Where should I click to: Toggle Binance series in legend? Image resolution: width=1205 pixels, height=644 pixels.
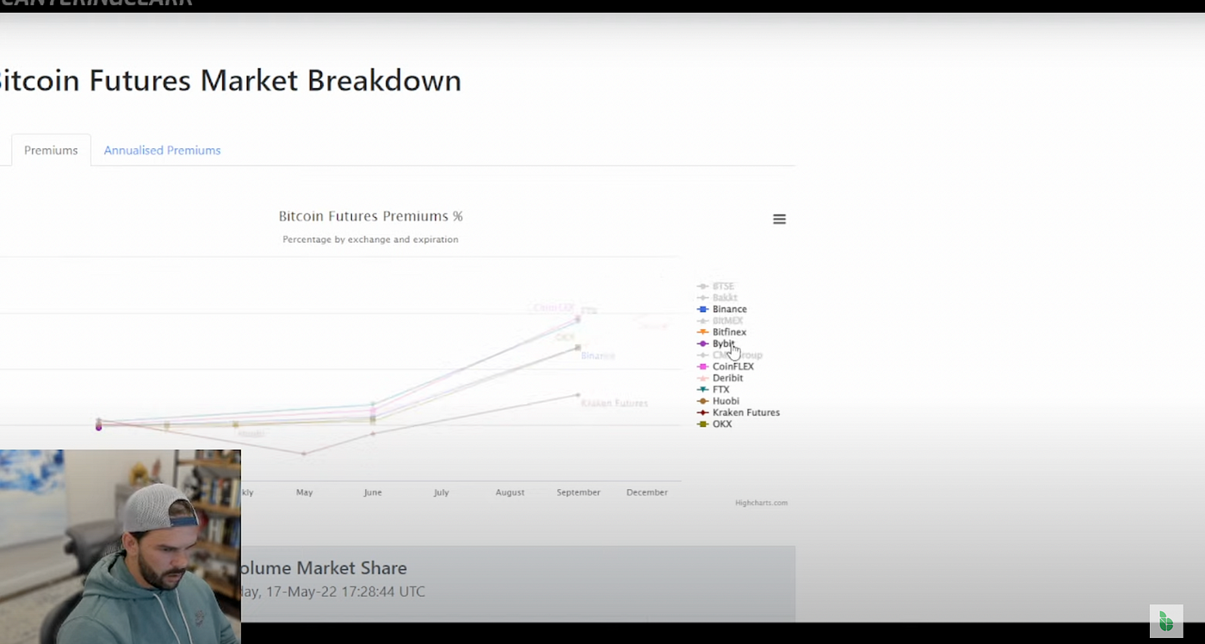[722, 309]
